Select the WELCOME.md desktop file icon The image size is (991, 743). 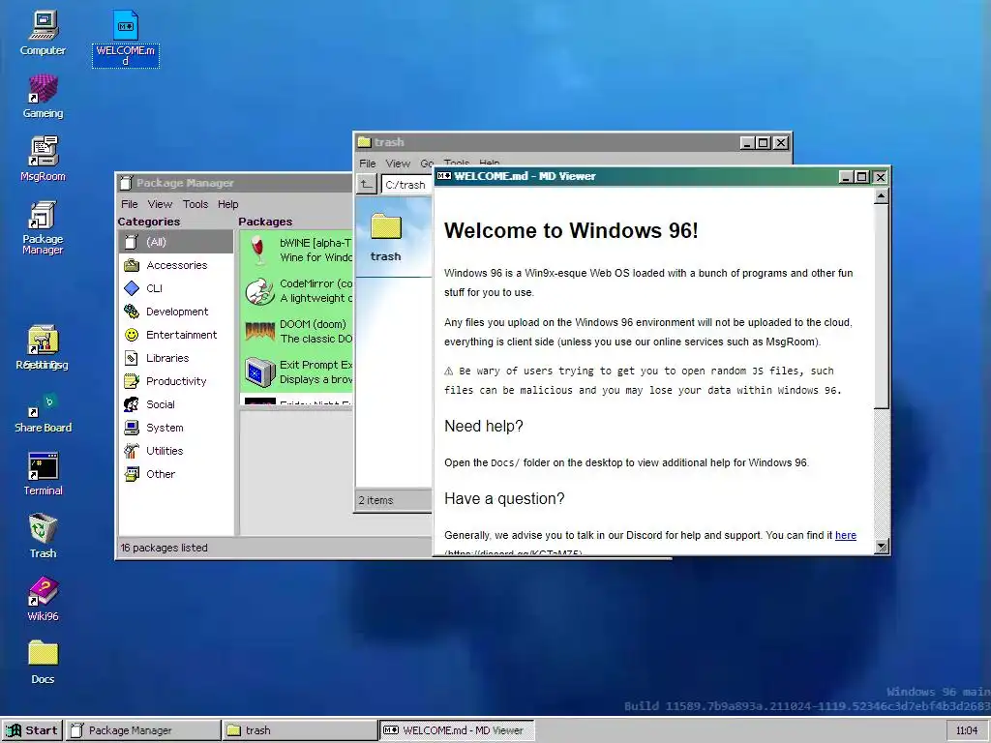(x=125, y=38)
